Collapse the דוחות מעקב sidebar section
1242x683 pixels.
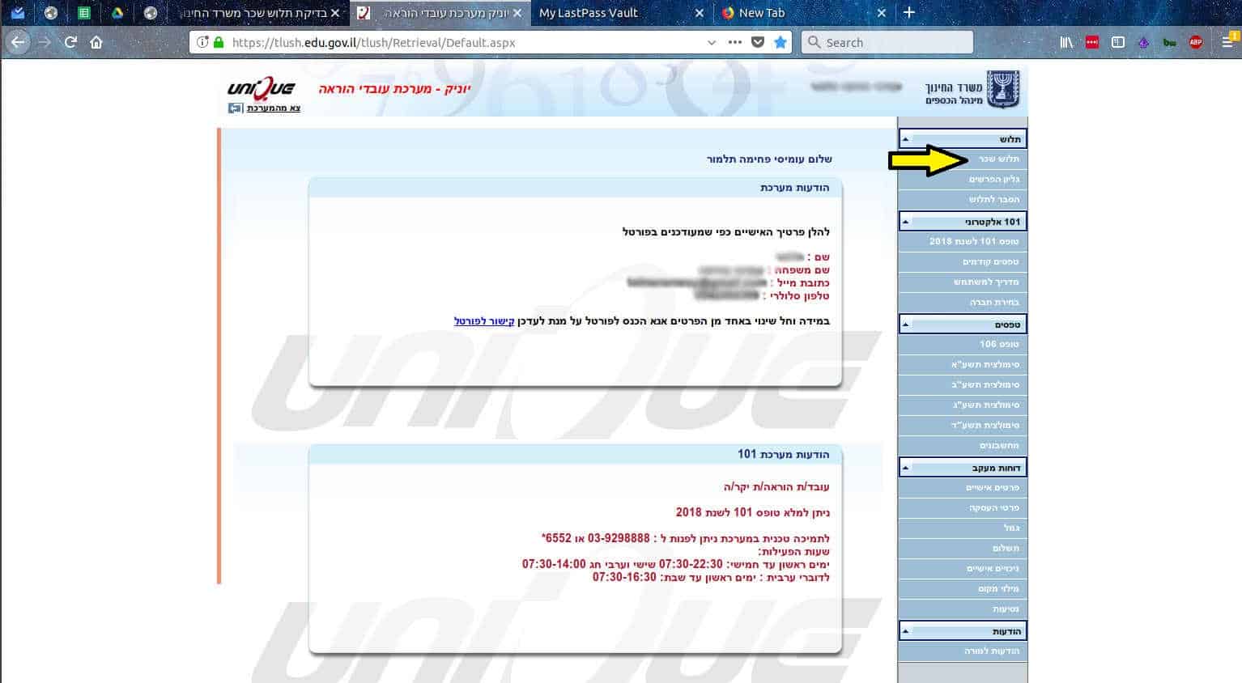tap(906, 468)
